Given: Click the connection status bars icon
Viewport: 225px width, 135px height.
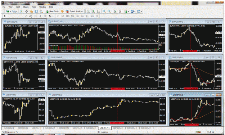Looking at the screenshot, I should (x=198, y=132).
